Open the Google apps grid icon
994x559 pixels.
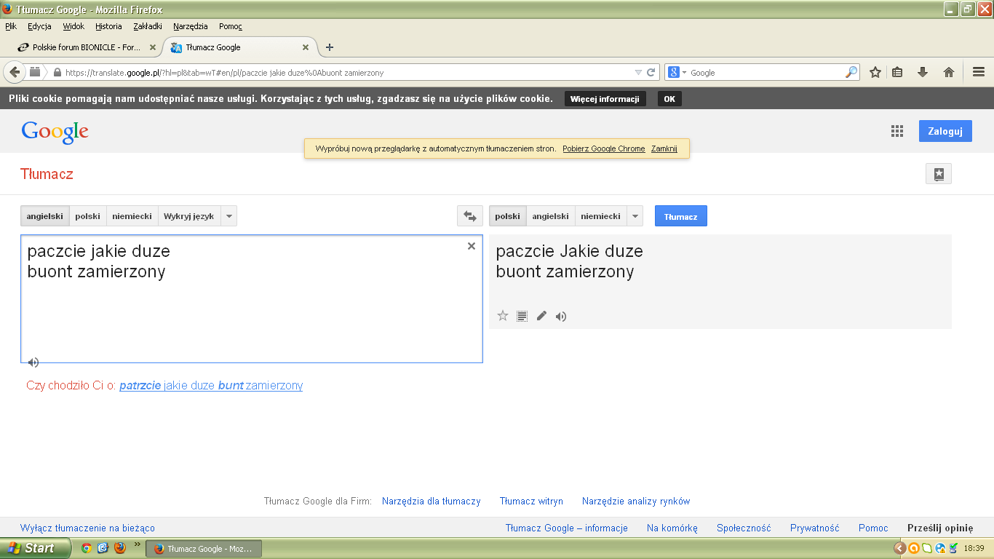(x=897, y=131)
